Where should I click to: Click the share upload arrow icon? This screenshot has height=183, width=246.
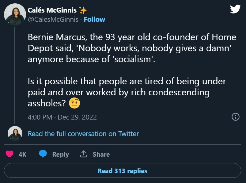(84, 154)
